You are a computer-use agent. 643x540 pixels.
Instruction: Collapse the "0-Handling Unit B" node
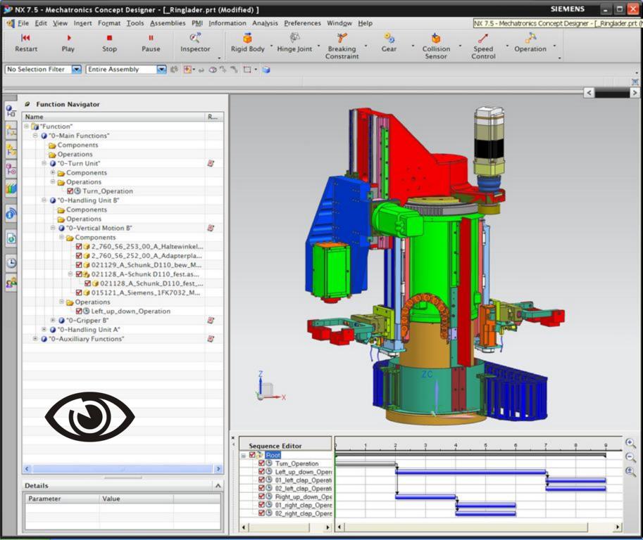44,200
